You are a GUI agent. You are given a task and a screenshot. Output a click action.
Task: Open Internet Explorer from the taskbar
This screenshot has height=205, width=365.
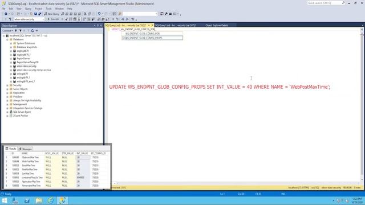[x=51, y=200]
